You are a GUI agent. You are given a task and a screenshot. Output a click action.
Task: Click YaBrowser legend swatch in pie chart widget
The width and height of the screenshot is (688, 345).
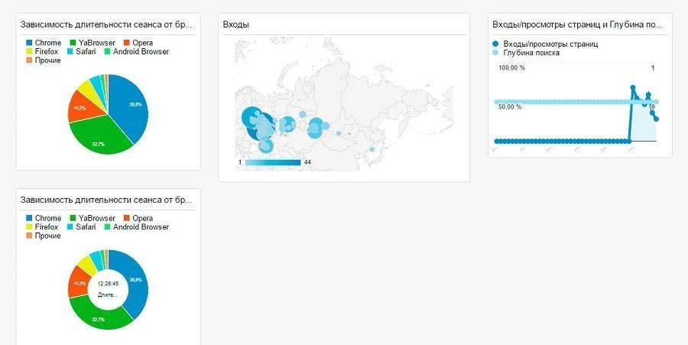tap(73, 43)
